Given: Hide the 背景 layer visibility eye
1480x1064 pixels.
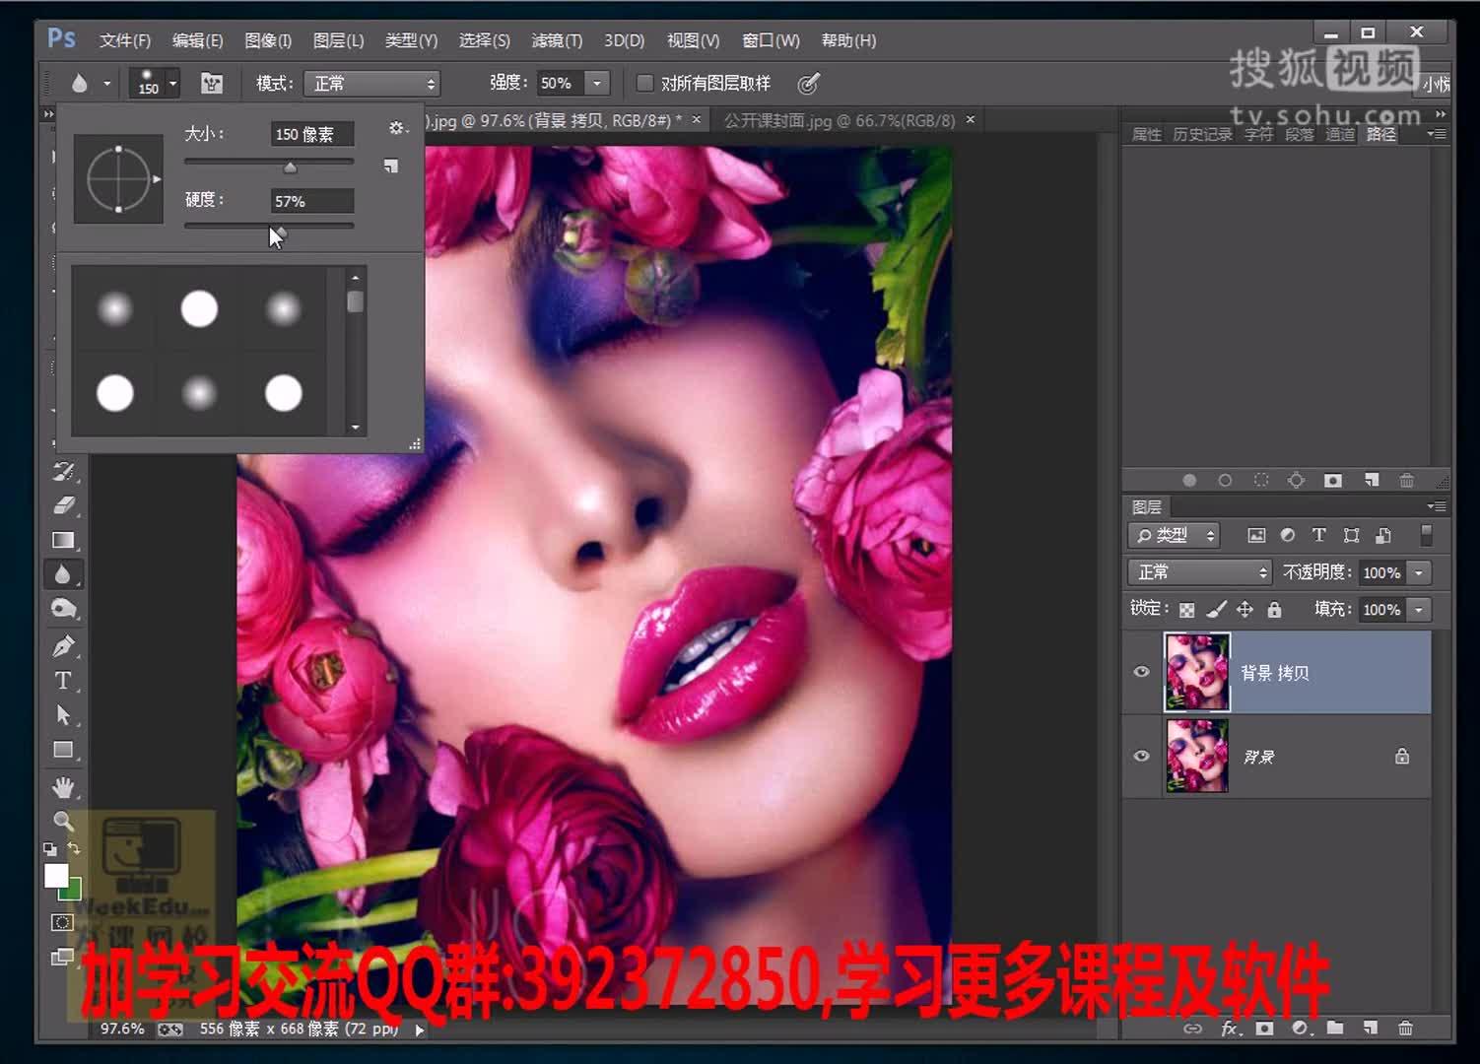Looking at the screenshot, I should (1141, 756).
